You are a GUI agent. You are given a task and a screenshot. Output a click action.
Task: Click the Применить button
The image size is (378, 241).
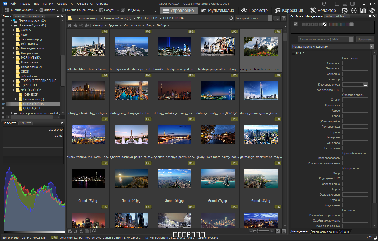[365, 39]
